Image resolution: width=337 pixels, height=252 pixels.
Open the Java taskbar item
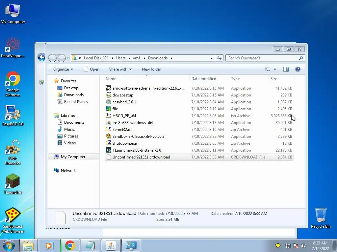click(111, 245)
